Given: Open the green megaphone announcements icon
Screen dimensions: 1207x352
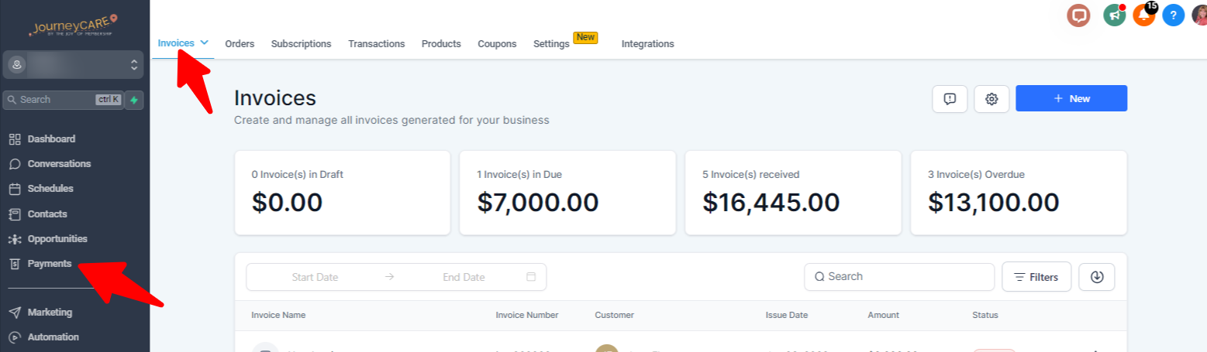Looking at the screenshot, I should [x=1115, y=15].
